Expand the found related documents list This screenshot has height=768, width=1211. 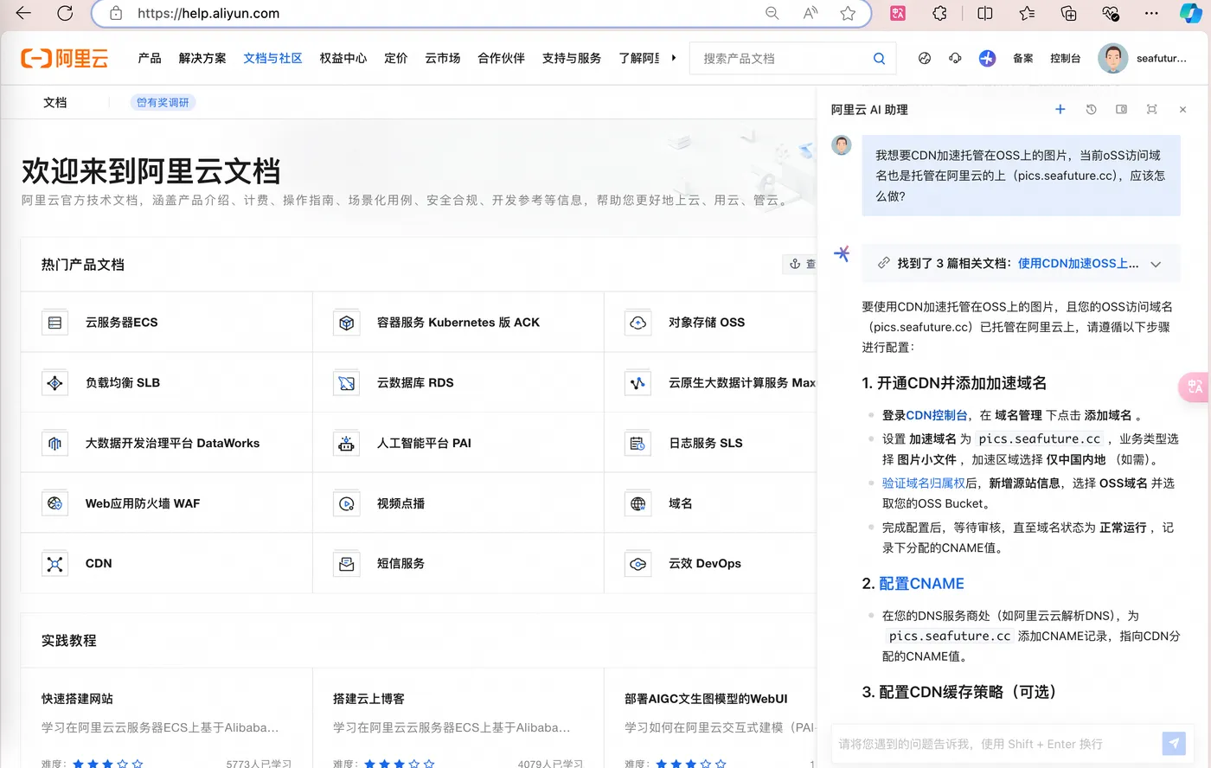[1156, 264]
